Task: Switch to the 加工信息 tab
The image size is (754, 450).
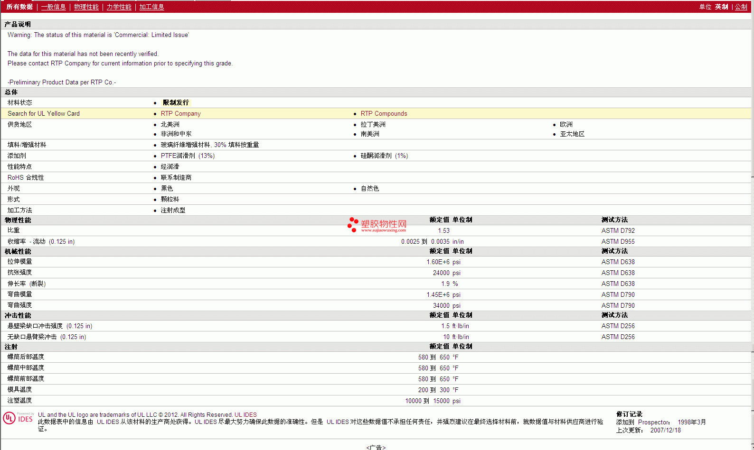Action: [x=151, y=7]
